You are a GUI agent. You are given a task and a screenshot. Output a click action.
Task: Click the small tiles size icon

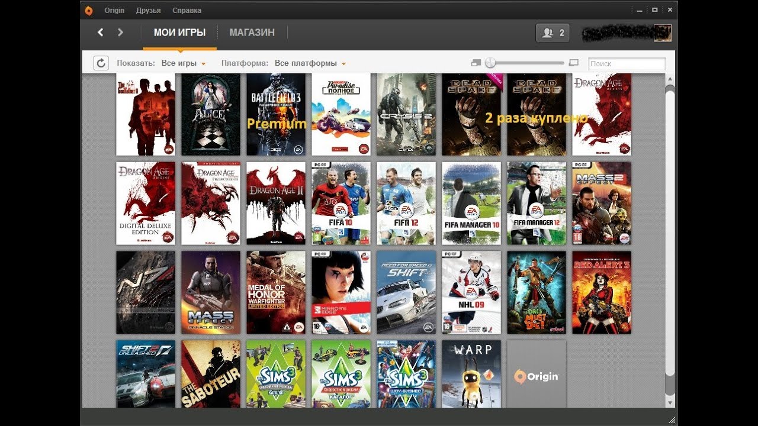point(475,63)
